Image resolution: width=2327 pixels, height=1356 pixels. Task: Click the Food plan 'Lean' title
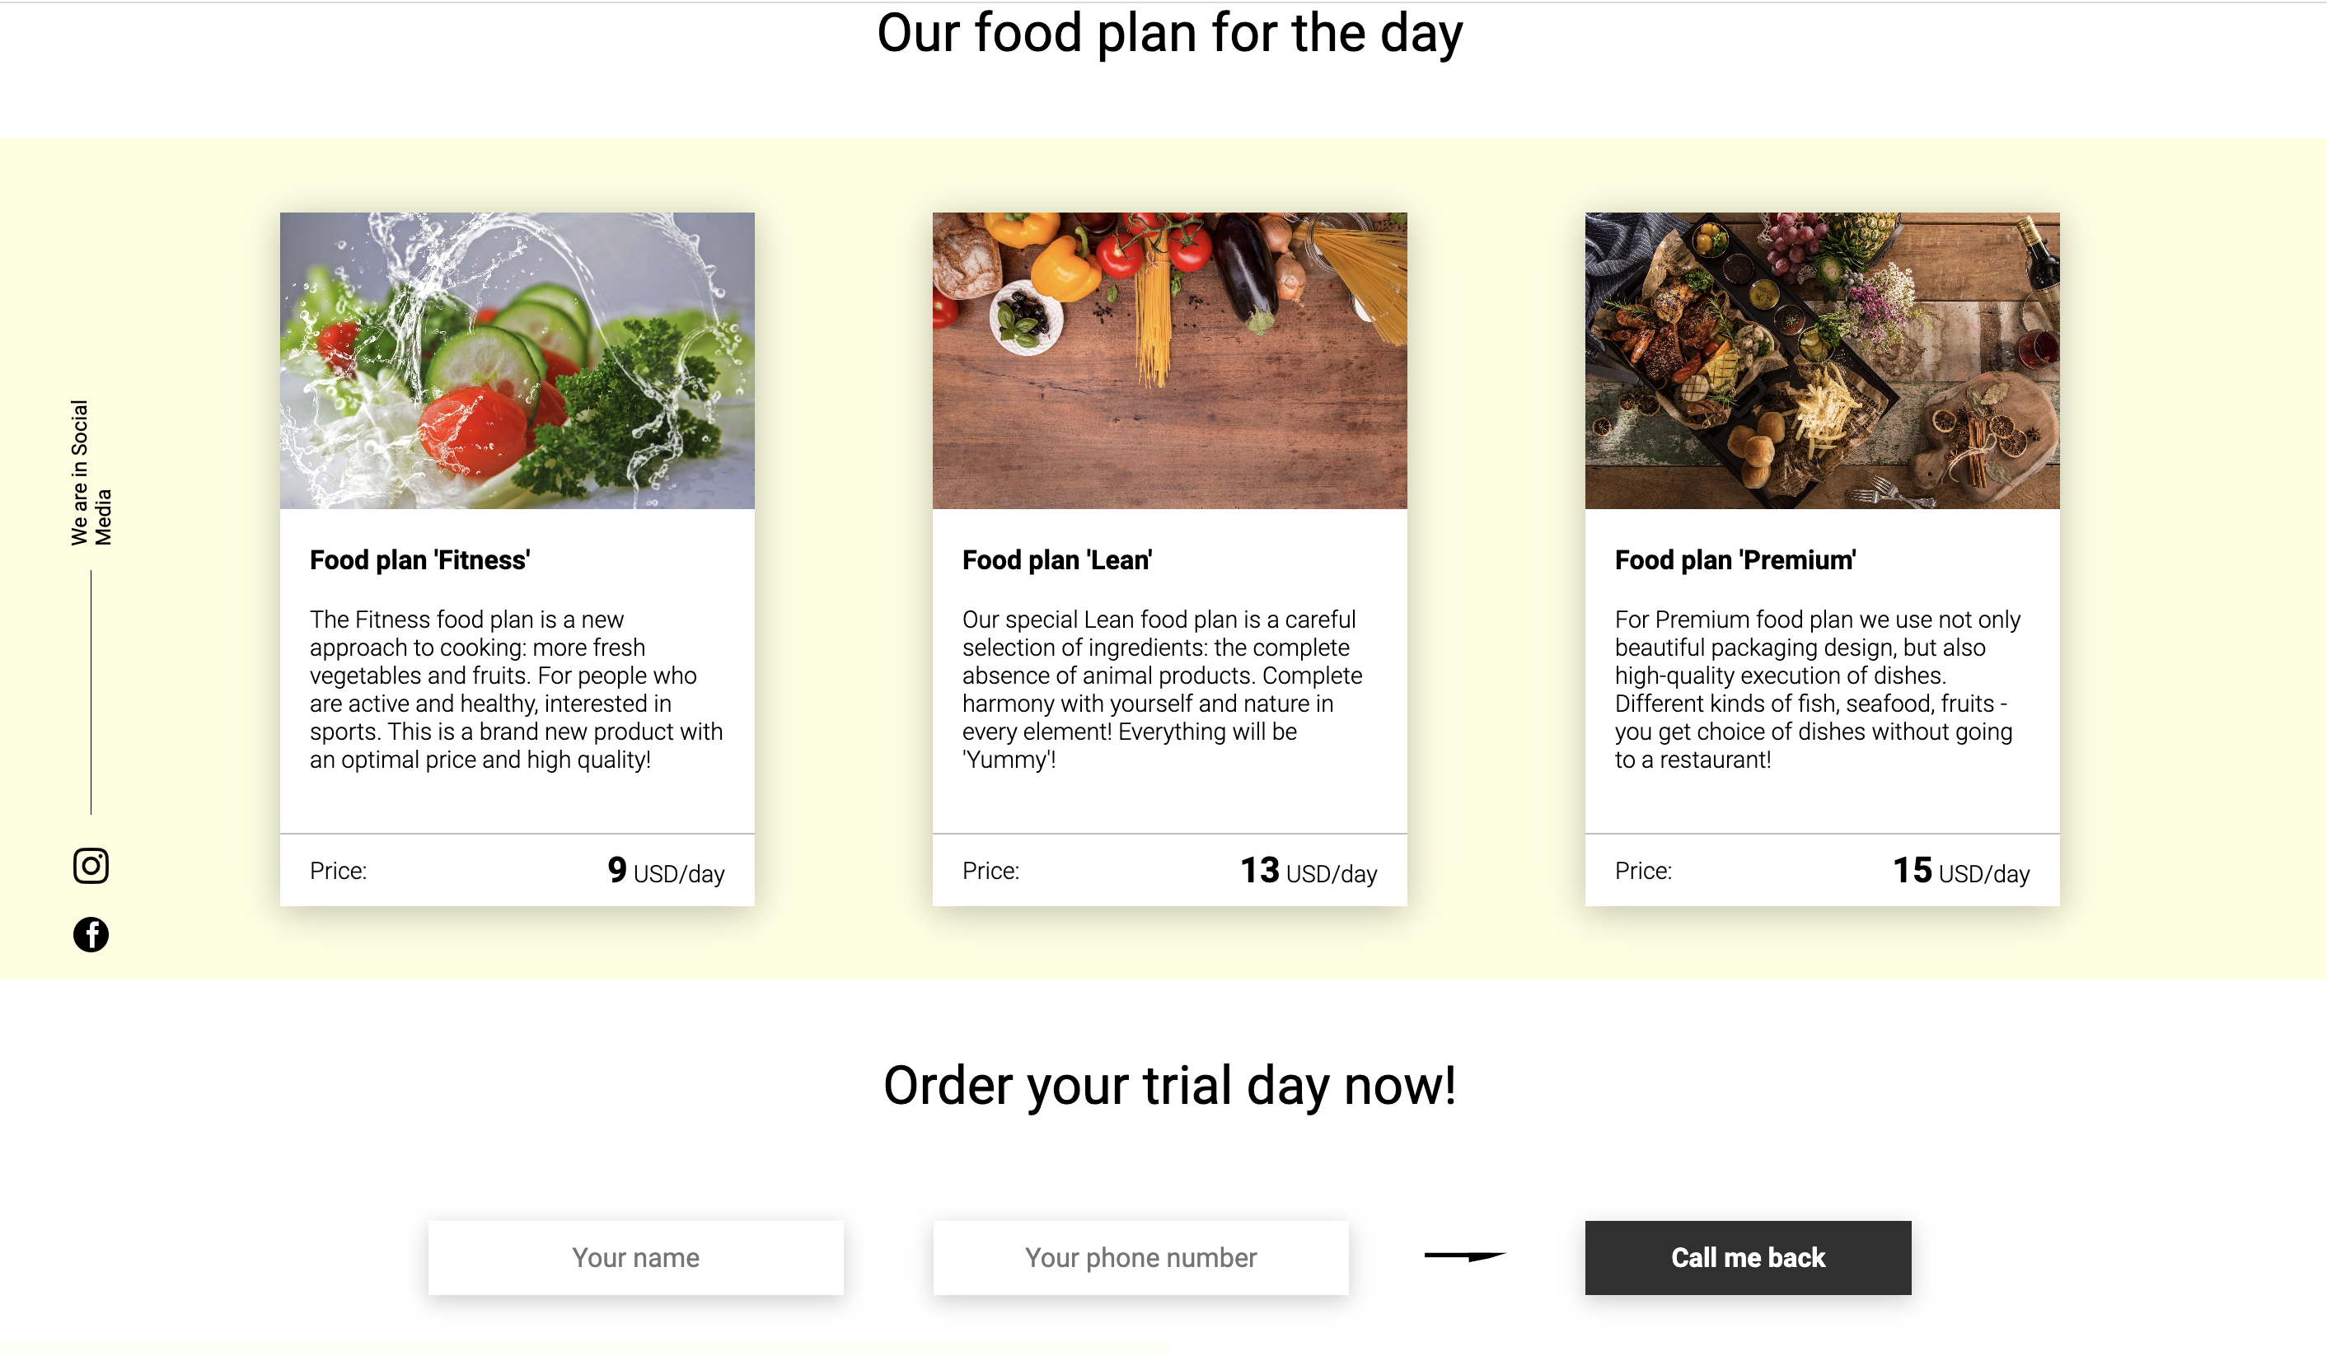(1057, 559)
